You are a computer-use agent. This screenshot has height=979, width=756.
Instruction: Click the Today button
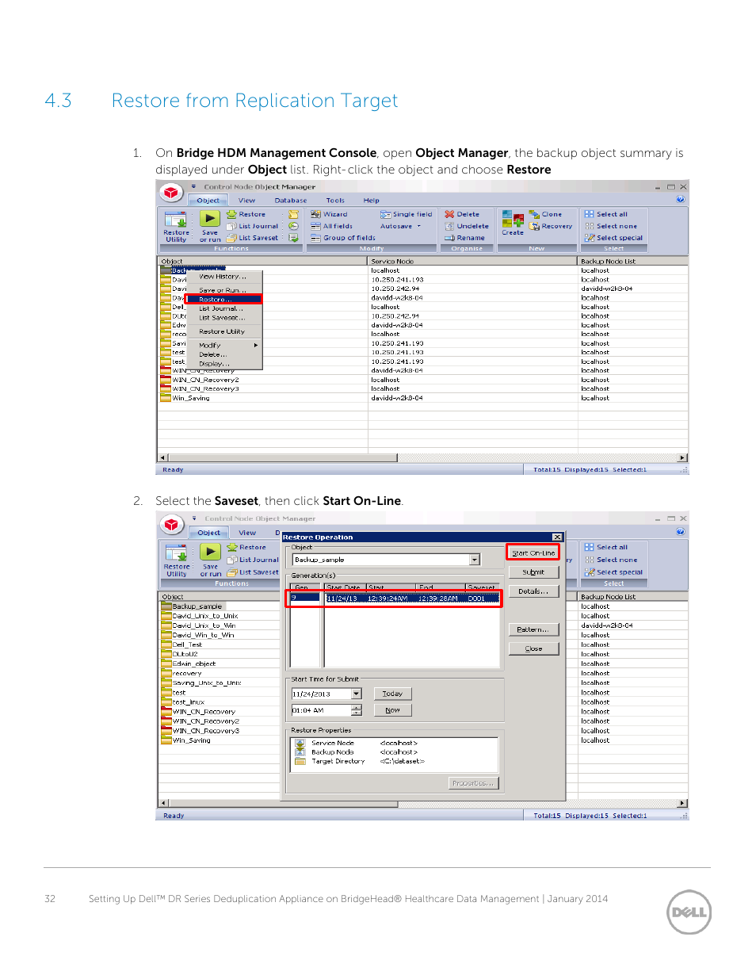click(392, 694)
